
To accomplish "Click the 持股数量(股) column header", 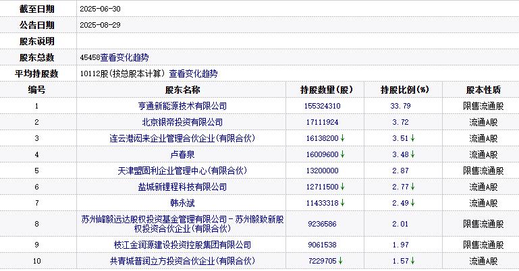I will point(327,90).
